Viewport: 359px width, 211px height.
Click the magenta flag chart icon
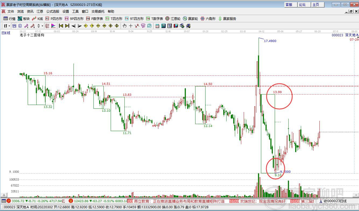coord(53,26)
